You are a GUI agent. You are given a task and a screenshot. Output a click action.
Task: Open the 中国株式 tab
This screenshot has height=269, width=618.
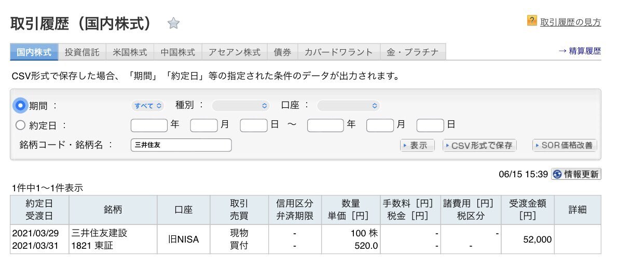click(x=178, y=52)
